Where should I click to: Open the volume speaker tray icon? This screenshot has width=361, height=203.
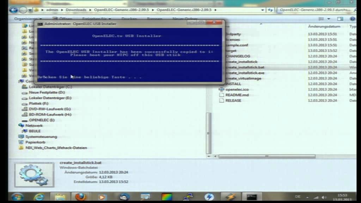324,197
